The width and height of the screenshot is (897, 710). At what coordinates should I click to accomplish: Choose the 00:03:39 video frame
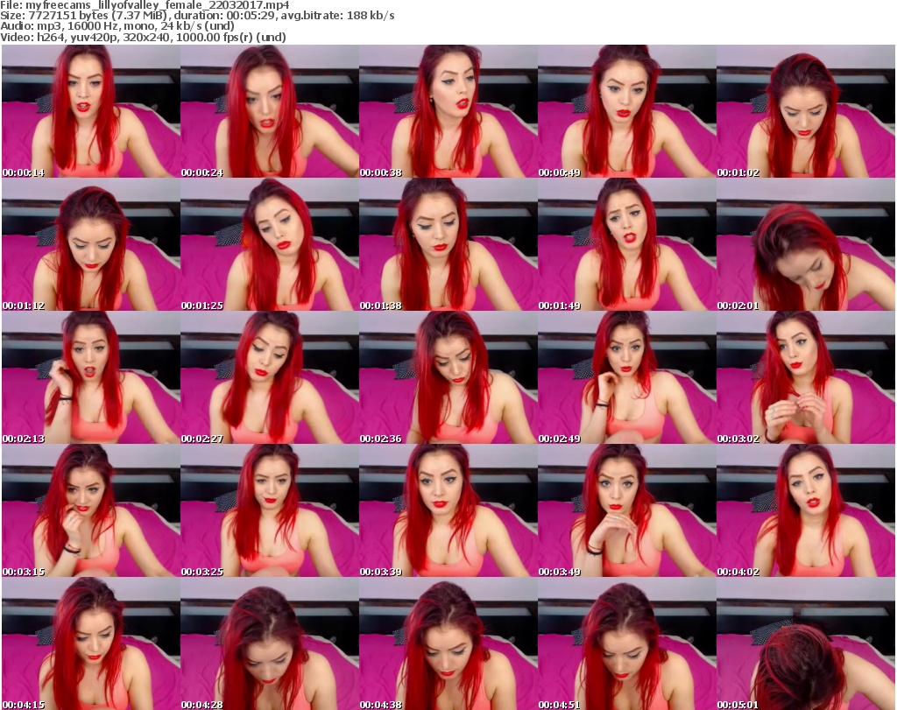point(448,511)
